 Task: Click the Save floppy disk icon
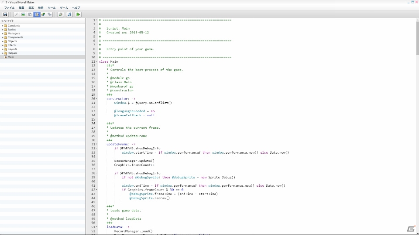5,14
